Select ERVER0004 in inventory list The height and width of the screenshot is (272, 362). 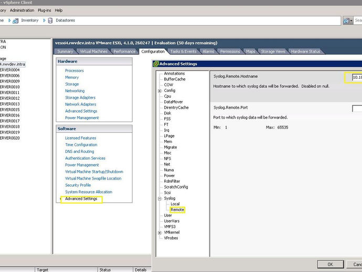[9, 70]
